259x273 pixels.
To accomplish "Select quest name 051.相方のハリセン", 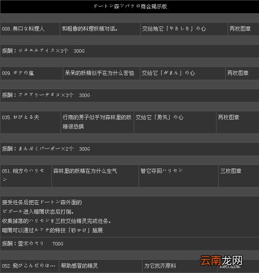I will coord(23,175).
